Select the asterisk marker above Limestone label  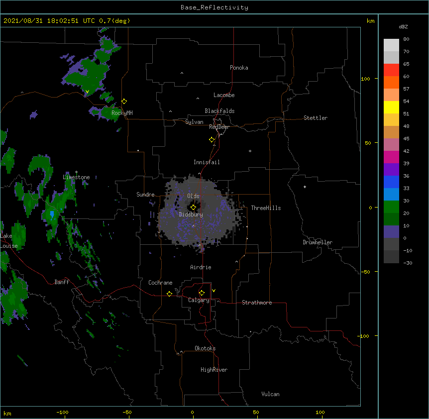coord(76,172)
